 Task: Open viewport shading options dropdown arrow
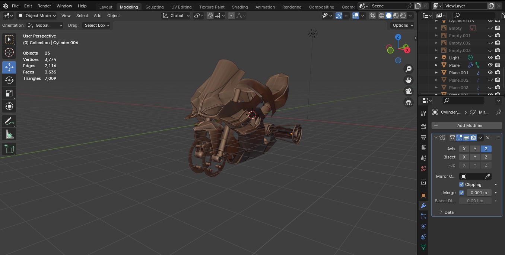coord(410,16)
